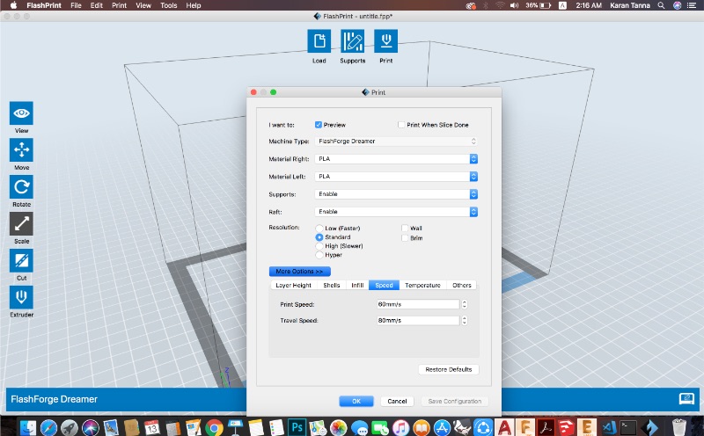This screenshot has height=436, width=704.
Task: Open Safari from the dock
Action: (x=48, y=427)
